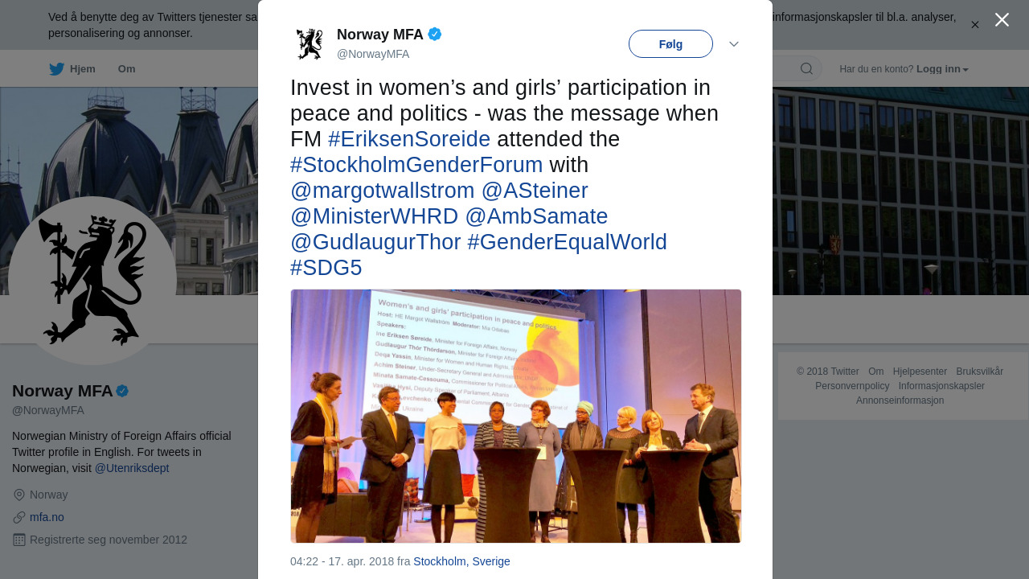Visit the @margotwallstrom profile mention
1029x579 pixels.
point(383,191)
